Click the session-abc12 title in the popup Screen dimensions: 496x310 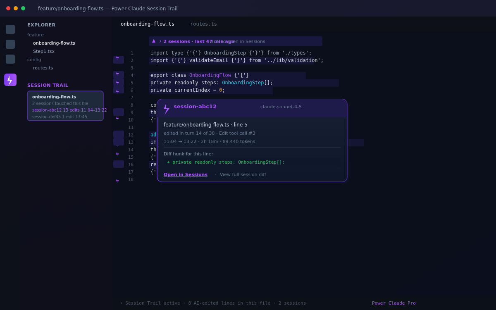[195, 107]
